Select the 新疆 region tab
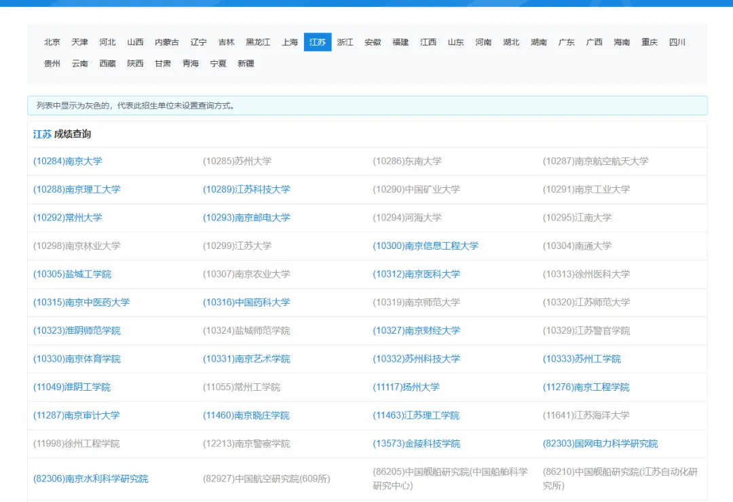 [x=246, y=64]
